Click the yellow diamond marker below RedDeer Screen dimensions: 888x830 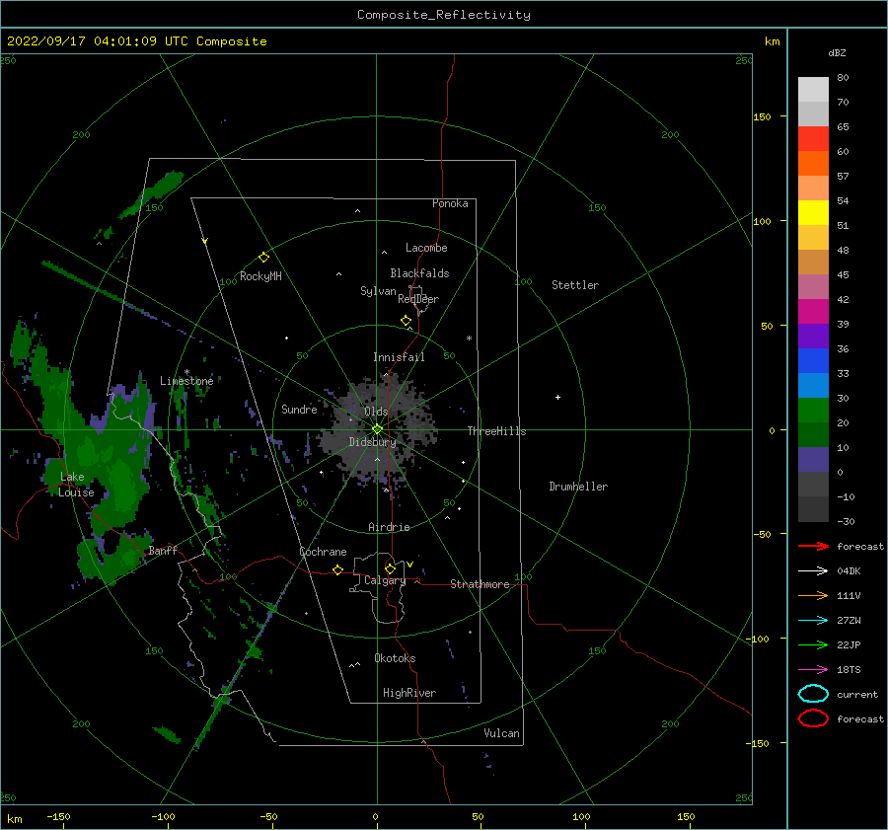coord(406,320)
